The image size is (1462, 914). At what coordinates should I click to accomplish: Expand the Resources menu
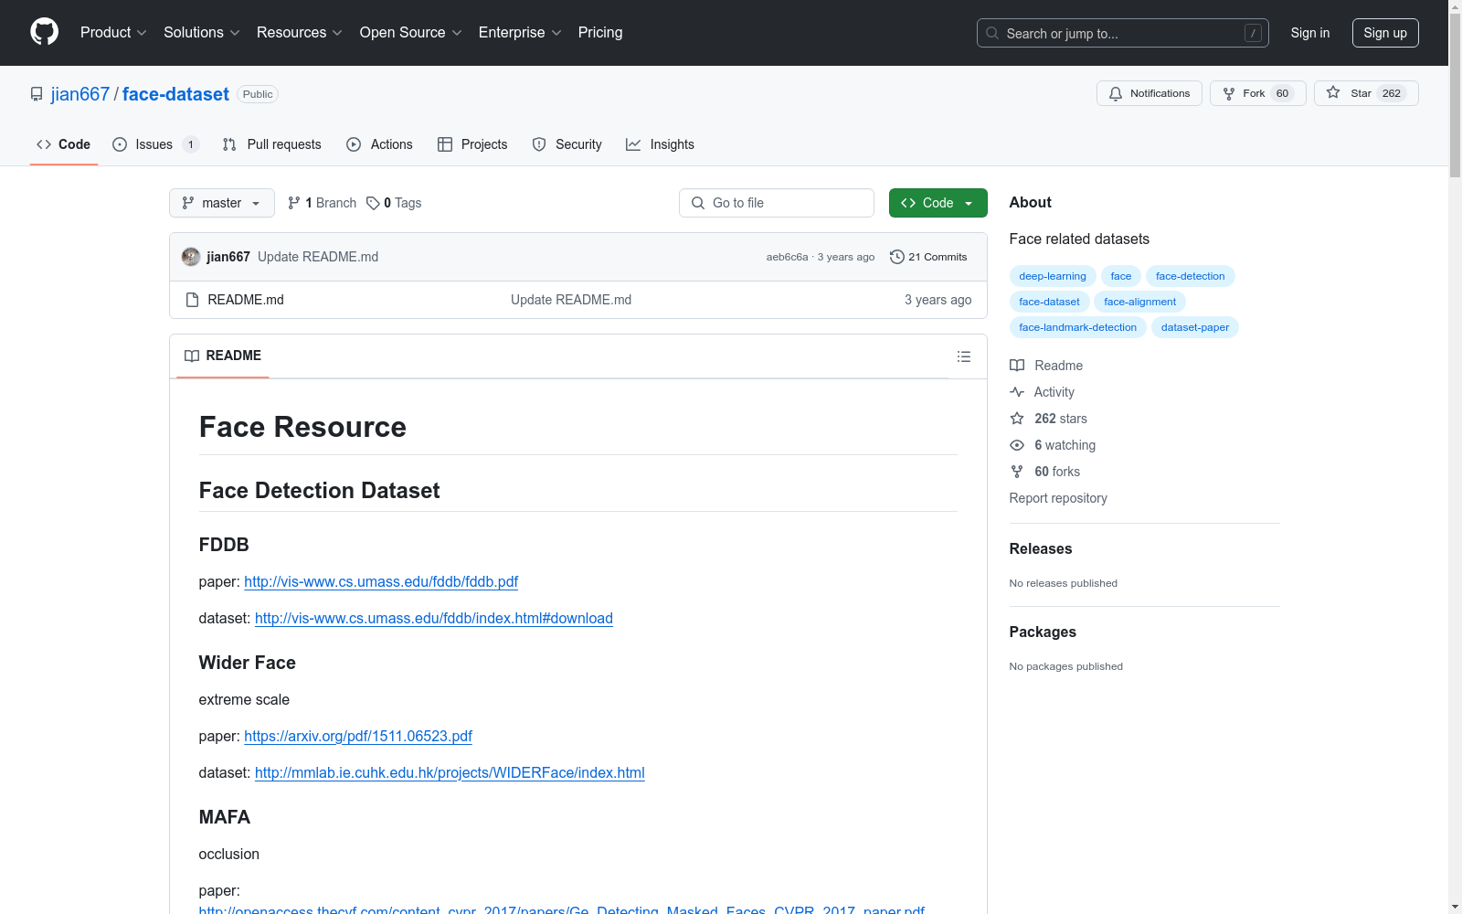[x=300, y=32]
